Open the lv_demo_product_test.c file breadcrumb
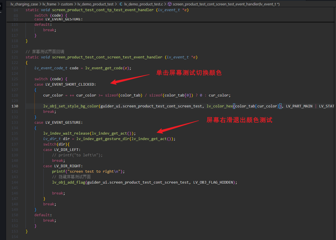This screenshot has width=336, height=240. (144, 4)
